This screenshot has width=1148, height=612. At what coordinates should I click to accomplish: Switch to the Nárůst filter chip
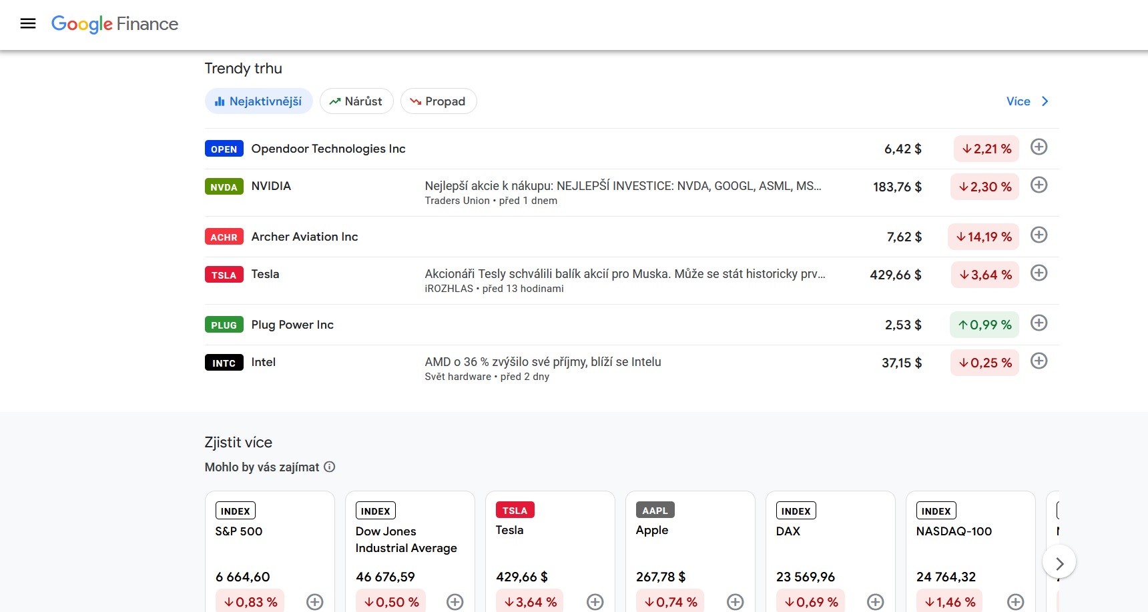[356, 101]
